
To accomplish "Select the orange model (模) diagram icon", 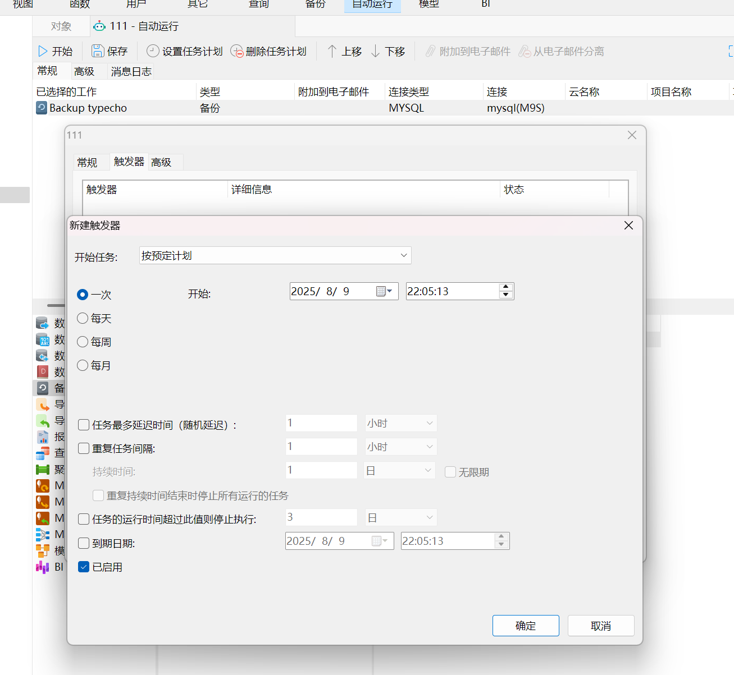I will coord(43,550).
